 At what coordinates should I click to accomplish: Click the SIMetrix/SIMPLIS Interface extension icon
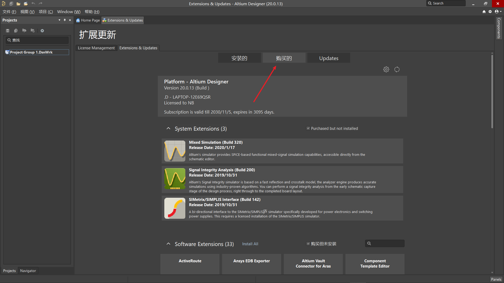click(175, 208)
